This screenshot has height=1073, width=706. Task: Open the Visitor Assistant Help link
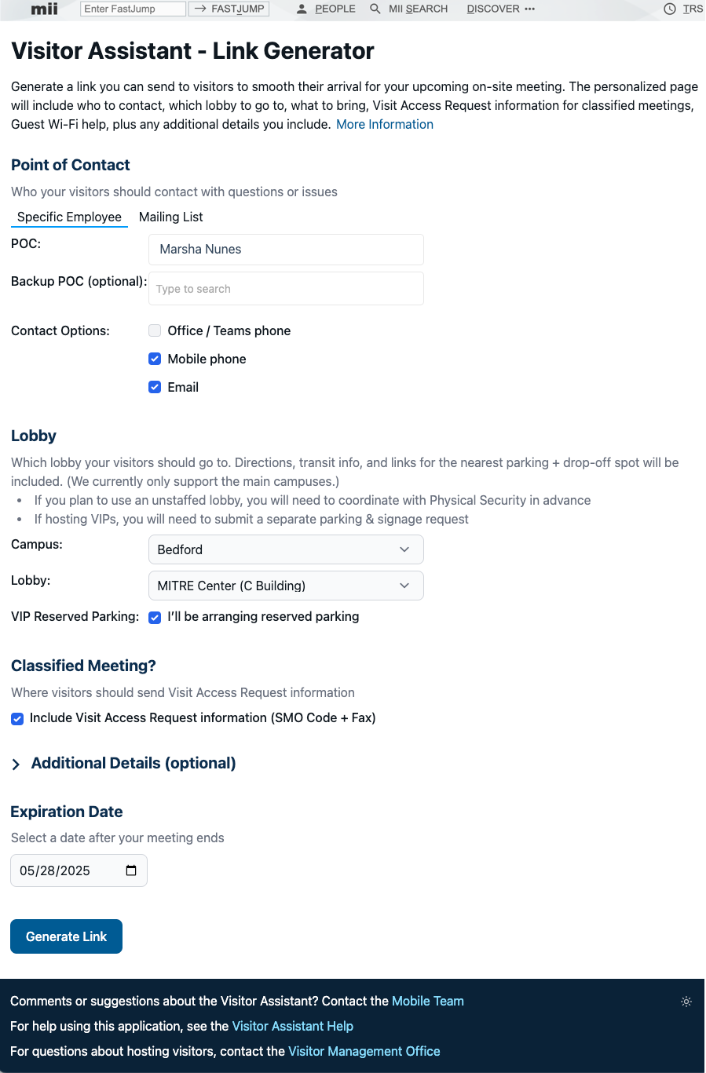click(292, 1026)
